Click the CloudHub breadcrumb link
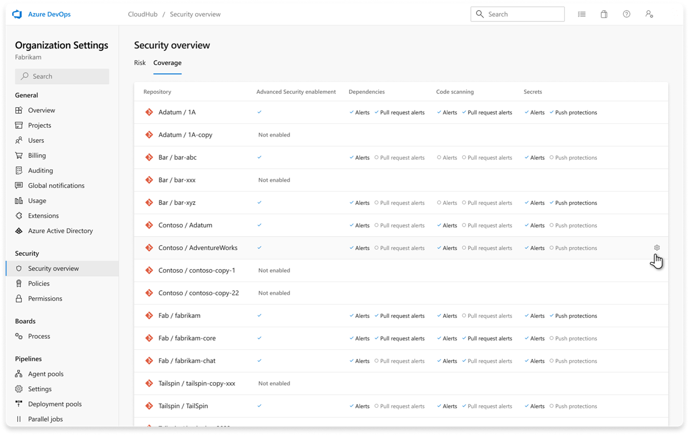Viewport: 689px width, 435px height. 143,14
